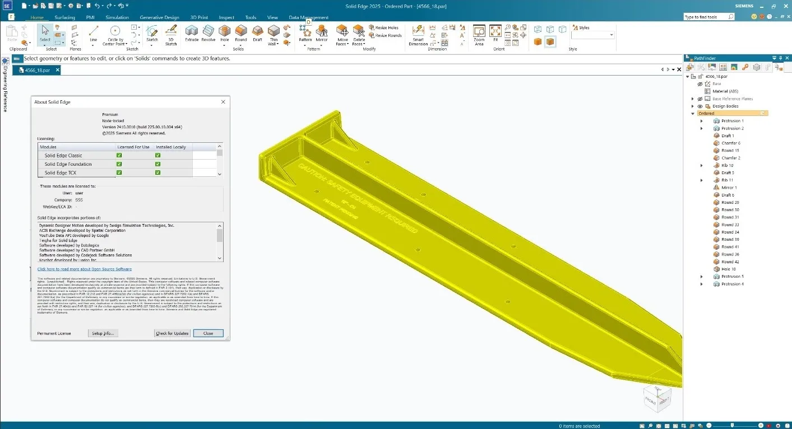The height and width of the screenshot is (429, 792).
Task: Launch the Pattern feature tool
Action: tap(305, 35)
